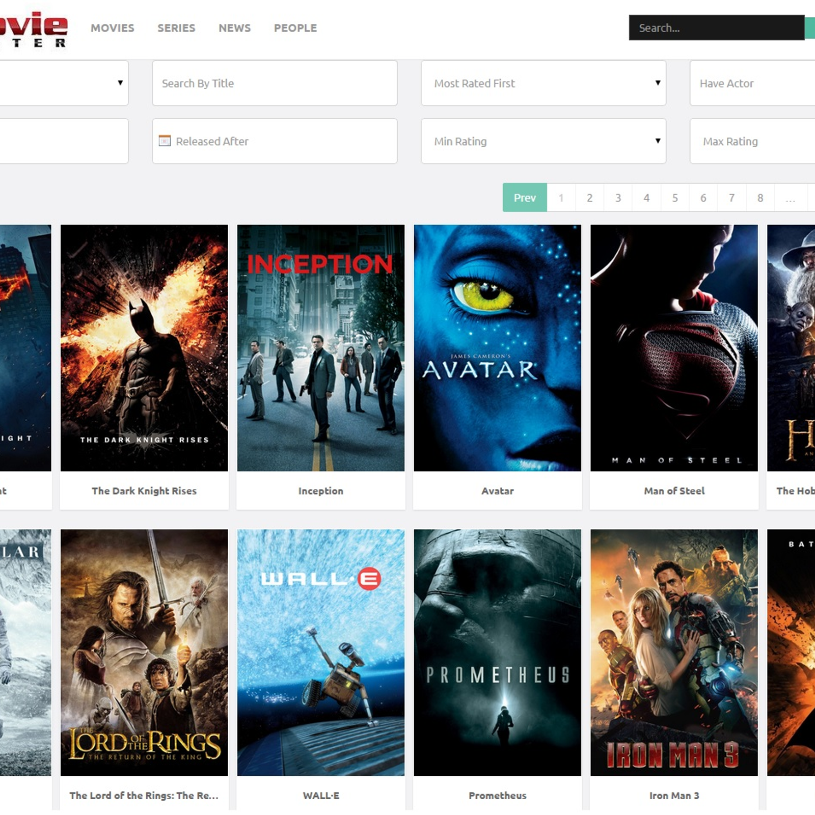Go to page 7
The height and width of the screenshot is (815, 815).
click(731, 197)
